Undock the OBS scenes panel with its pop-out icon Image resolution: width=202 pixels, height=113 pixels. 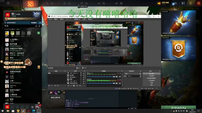[65, 71]
